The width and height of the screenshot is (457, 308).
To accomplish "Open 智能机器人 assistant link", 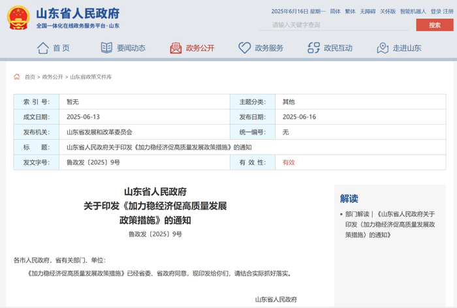I will click(x=413, y=11).
